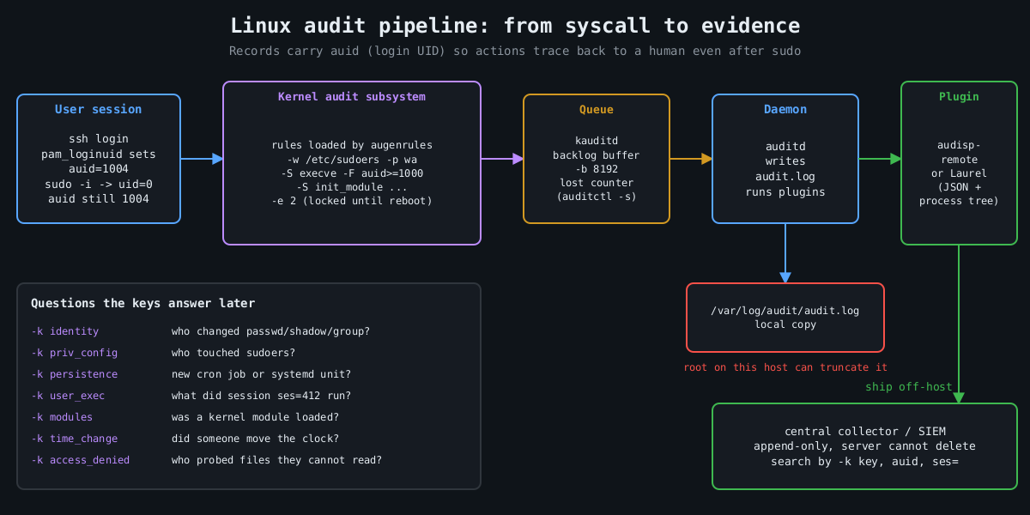Select the '-k access_denied' key
Screen dimensions: 1030x515
point(81,460)
